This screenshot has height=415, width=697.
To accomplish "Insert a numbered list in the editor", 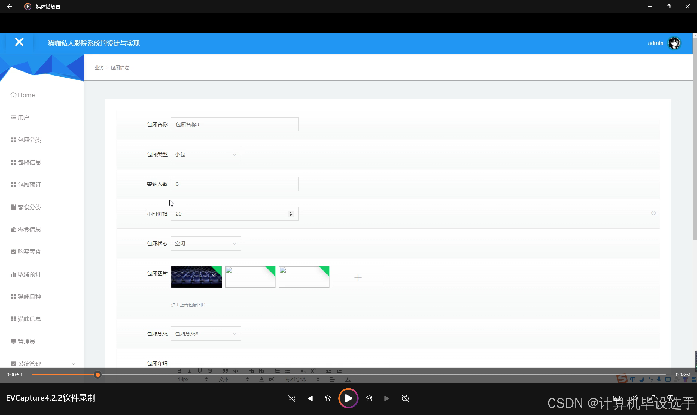I will [x=277, y=371].
